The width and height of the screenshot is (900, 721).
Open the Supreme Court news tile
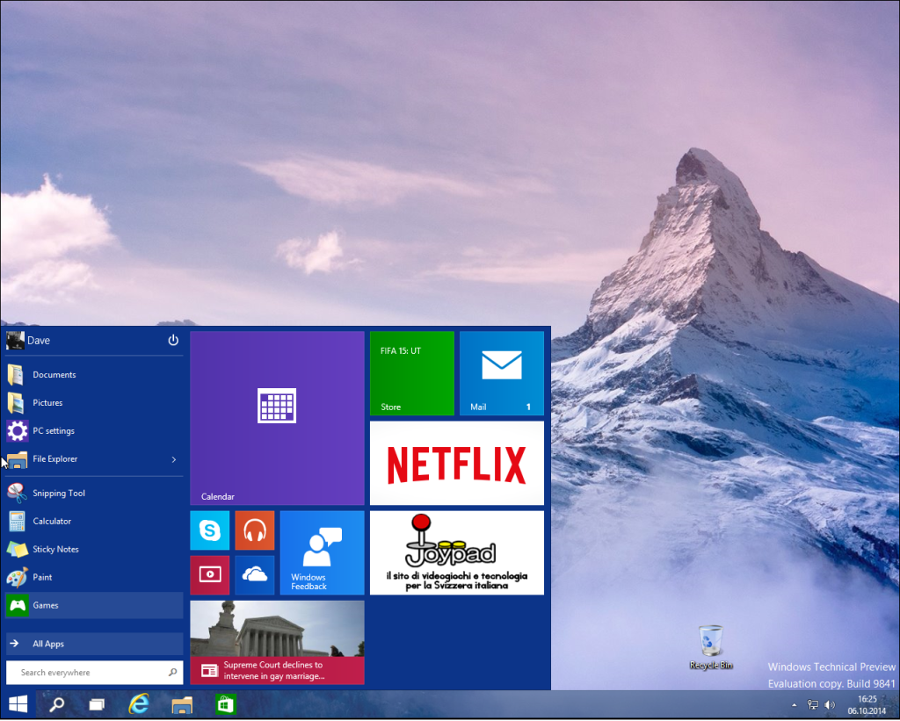(x=277, y=643)
